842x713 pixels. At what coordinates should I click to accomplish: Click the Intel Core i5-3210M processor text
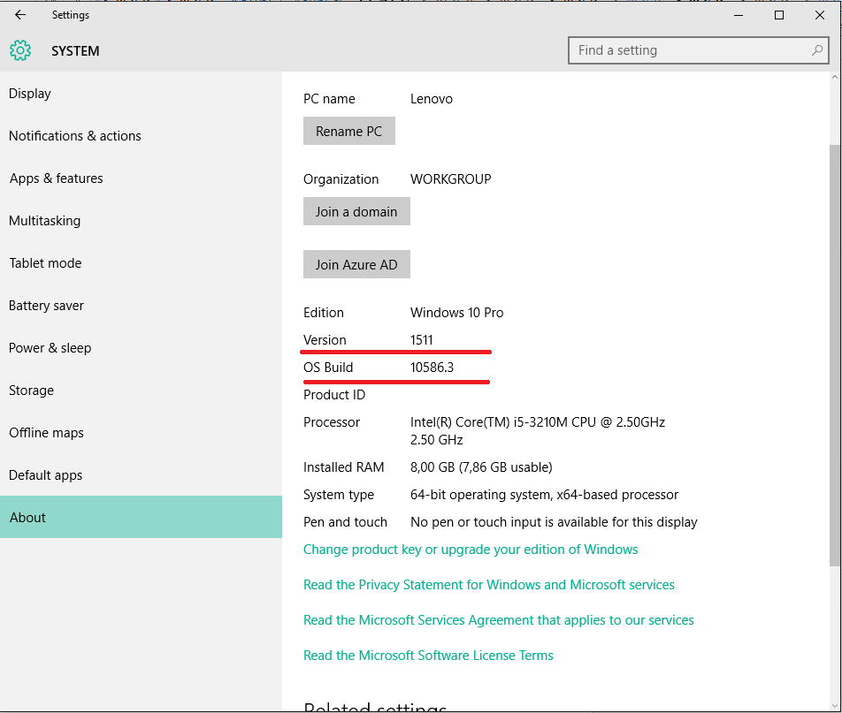coord(538,431)
